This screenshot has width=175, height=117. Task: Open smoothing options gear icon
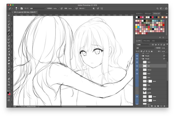(x=94, y=8)
